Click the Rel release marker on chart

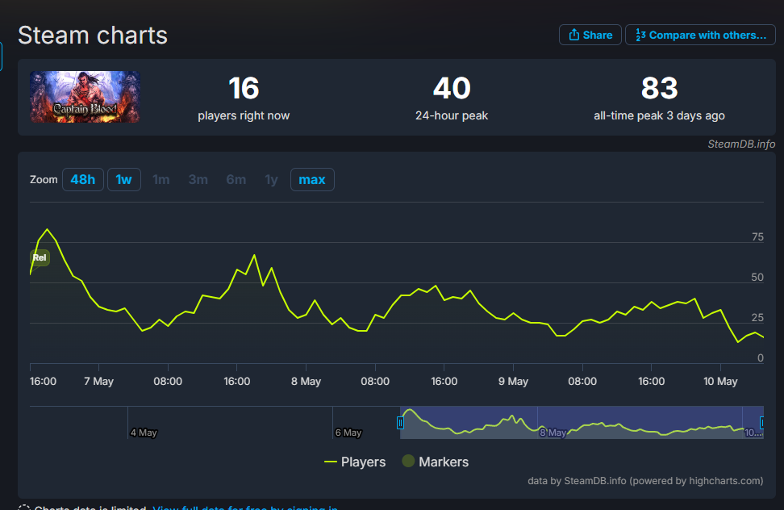pyautogui.click(x=40, y=257)
